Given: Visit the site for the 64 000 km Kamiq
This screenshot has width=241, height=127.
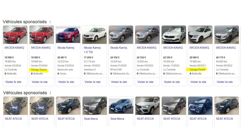Looking at the screenshot, I should click(225, 82).
